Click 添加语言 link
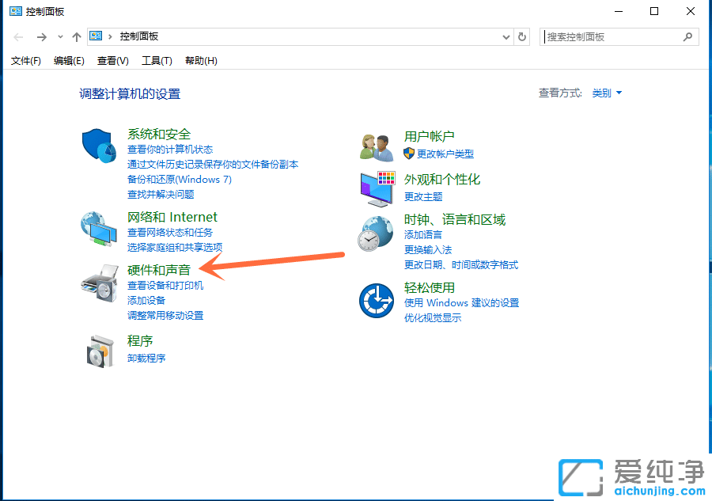The image size is (712, 501). pos(423,235)
